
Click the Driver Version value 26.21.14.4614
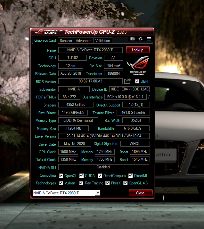[104, 136]
